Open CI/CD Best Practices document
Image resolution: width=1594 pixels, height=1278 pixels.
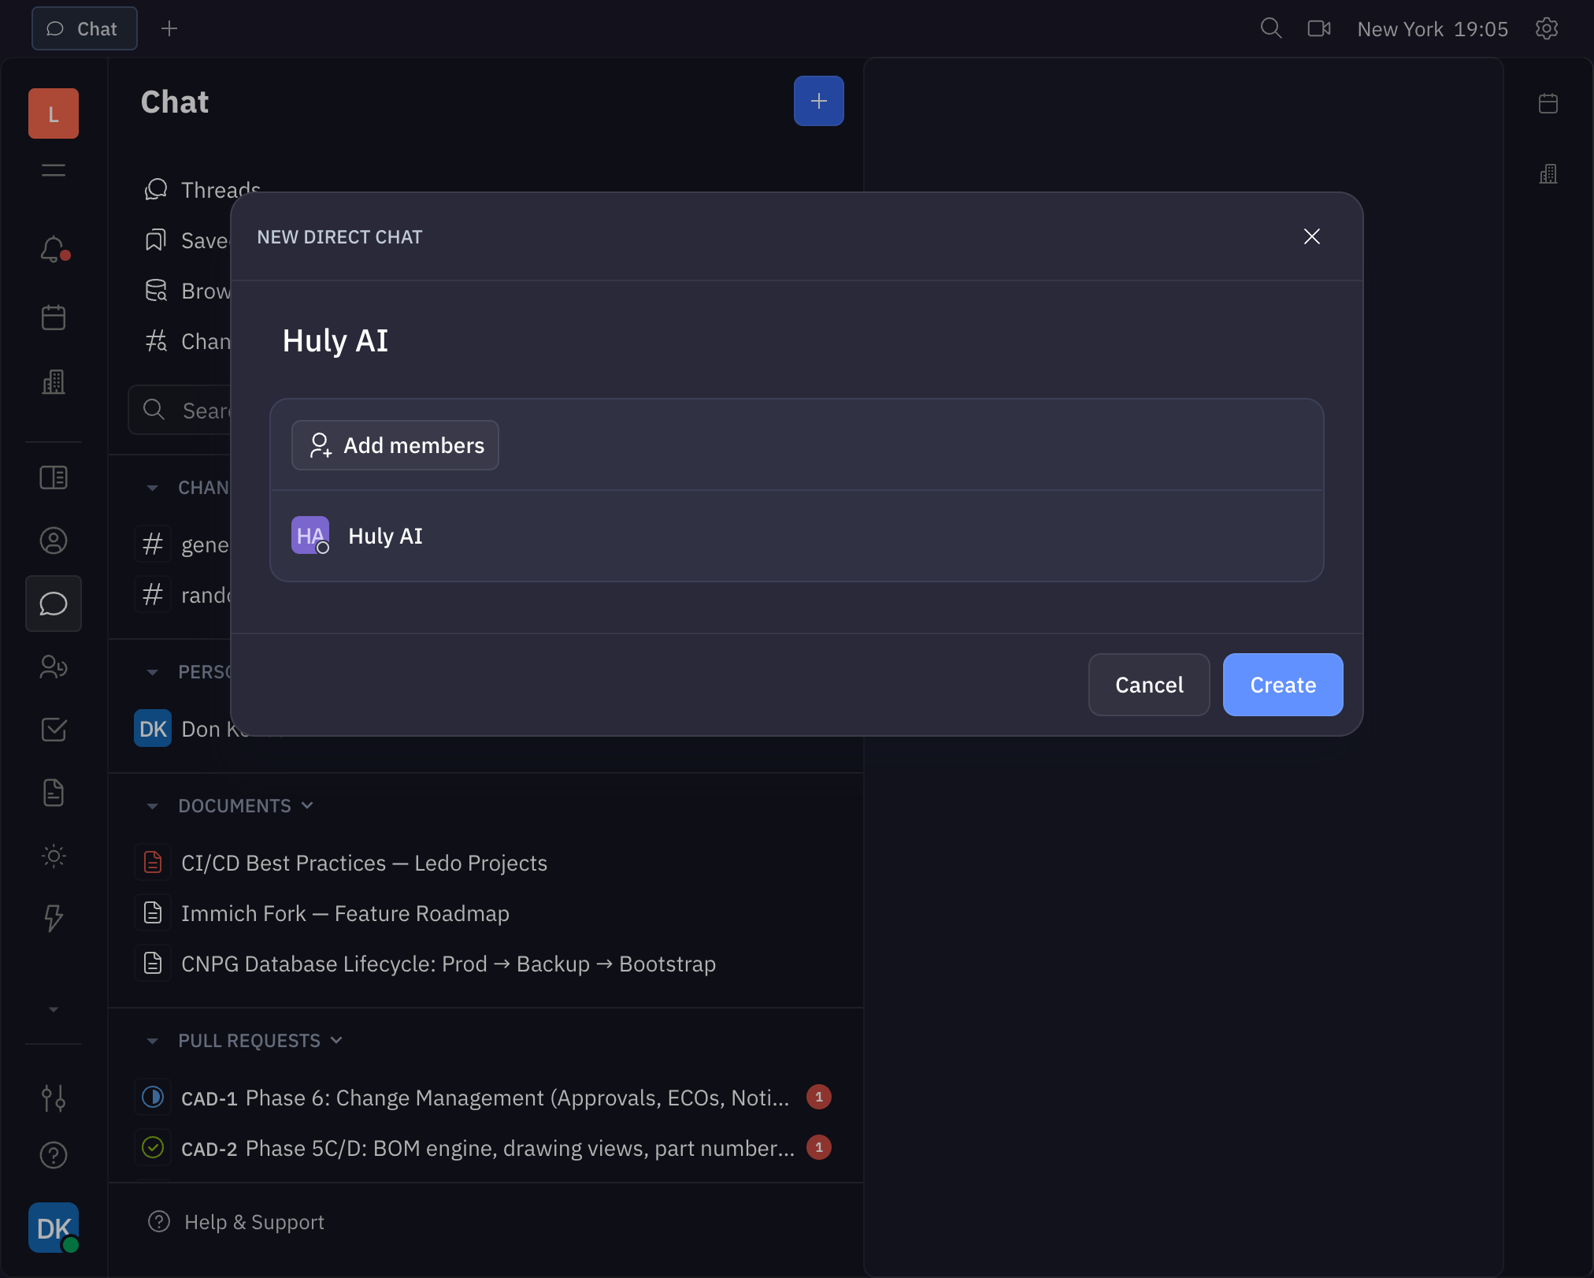(x=364, y=863)
